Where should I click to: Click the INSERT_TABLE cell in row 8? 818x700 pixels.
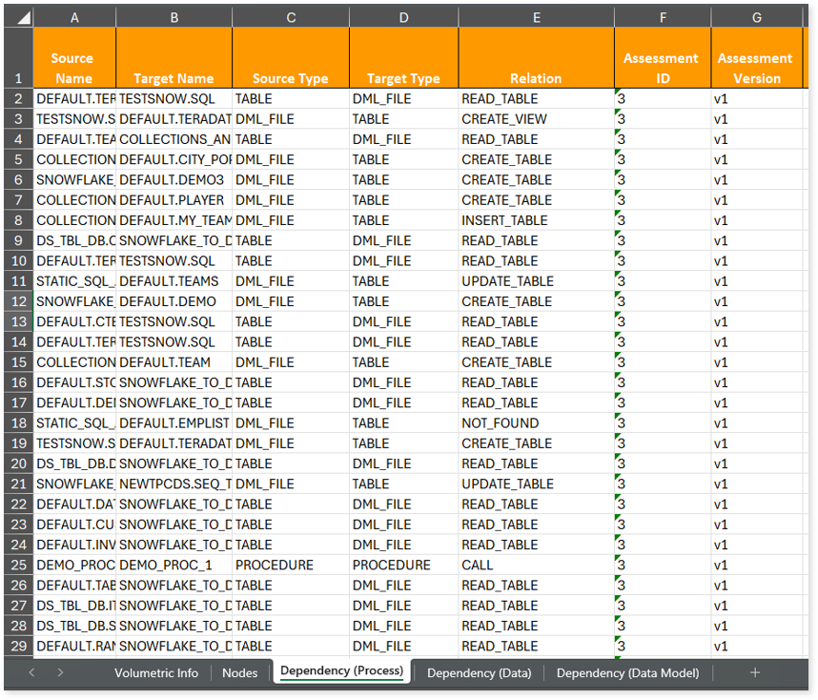point(536,220)
